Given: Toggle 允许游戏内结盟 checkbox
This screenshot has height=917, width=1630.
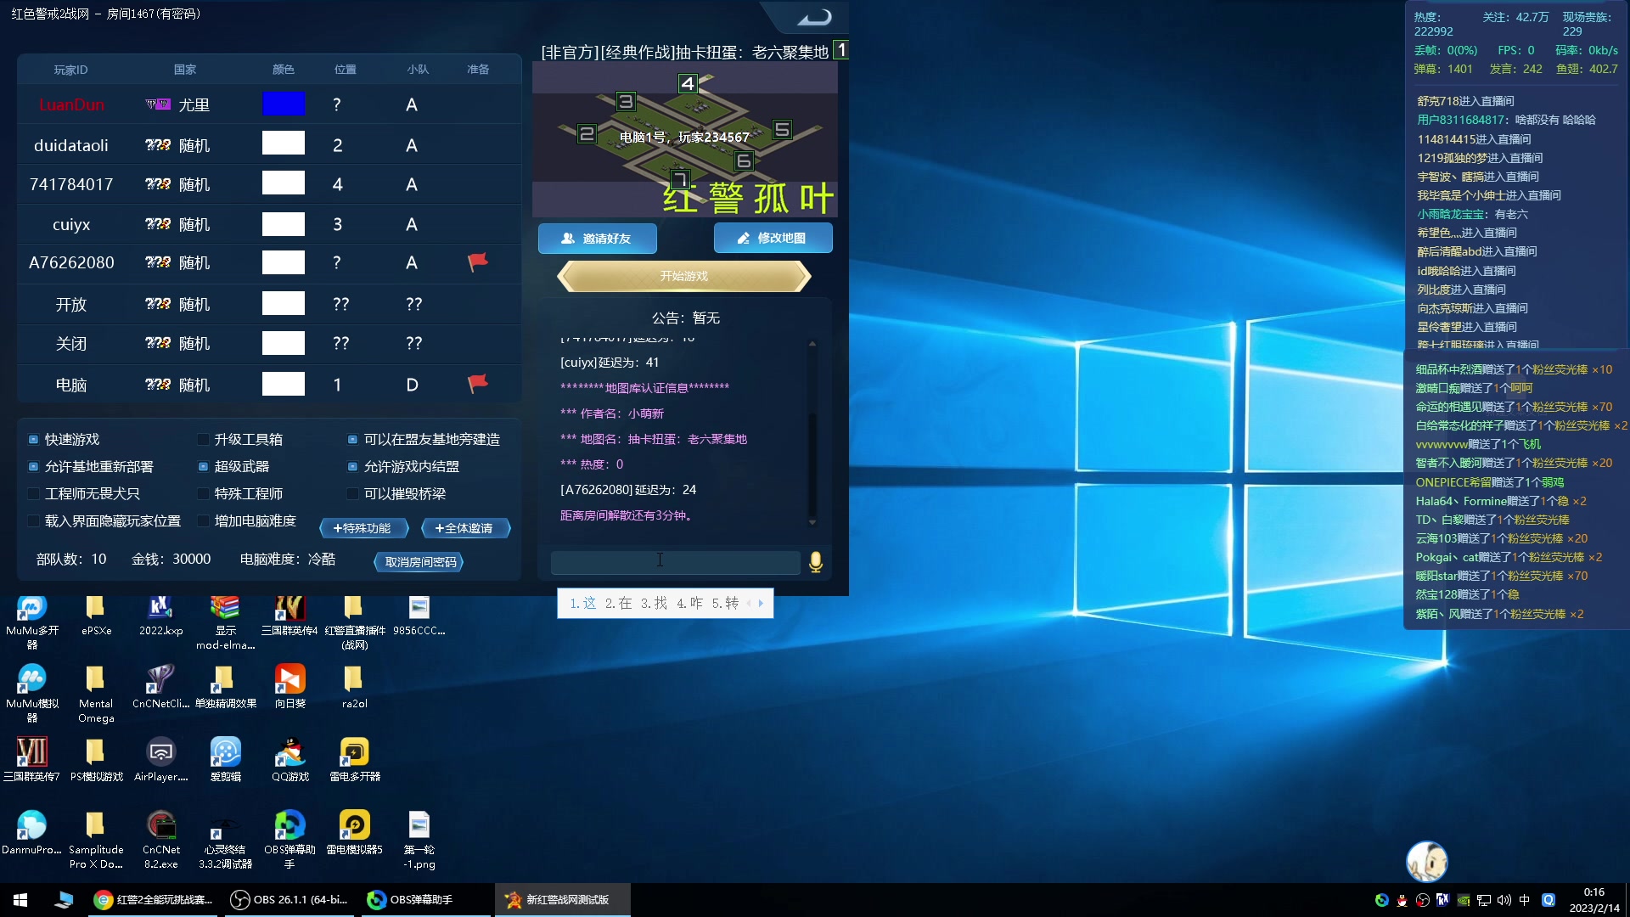Looking at the screenshot, I should point(352,467).
